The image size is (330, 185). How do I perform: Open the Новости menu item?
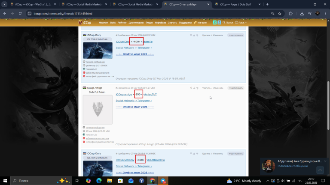[103, 23]
